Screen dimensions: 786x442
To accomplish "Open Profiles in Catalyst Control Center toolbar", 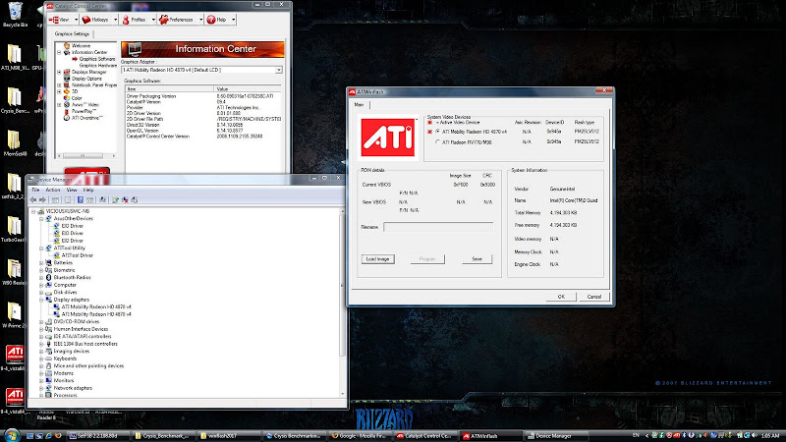I will coord(135,20).
